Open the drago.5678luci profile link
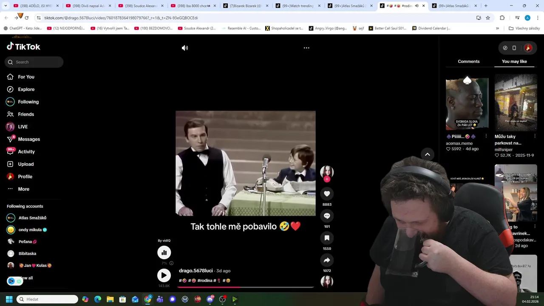Viewport: 544px width, 306px height. pos(196,271)
